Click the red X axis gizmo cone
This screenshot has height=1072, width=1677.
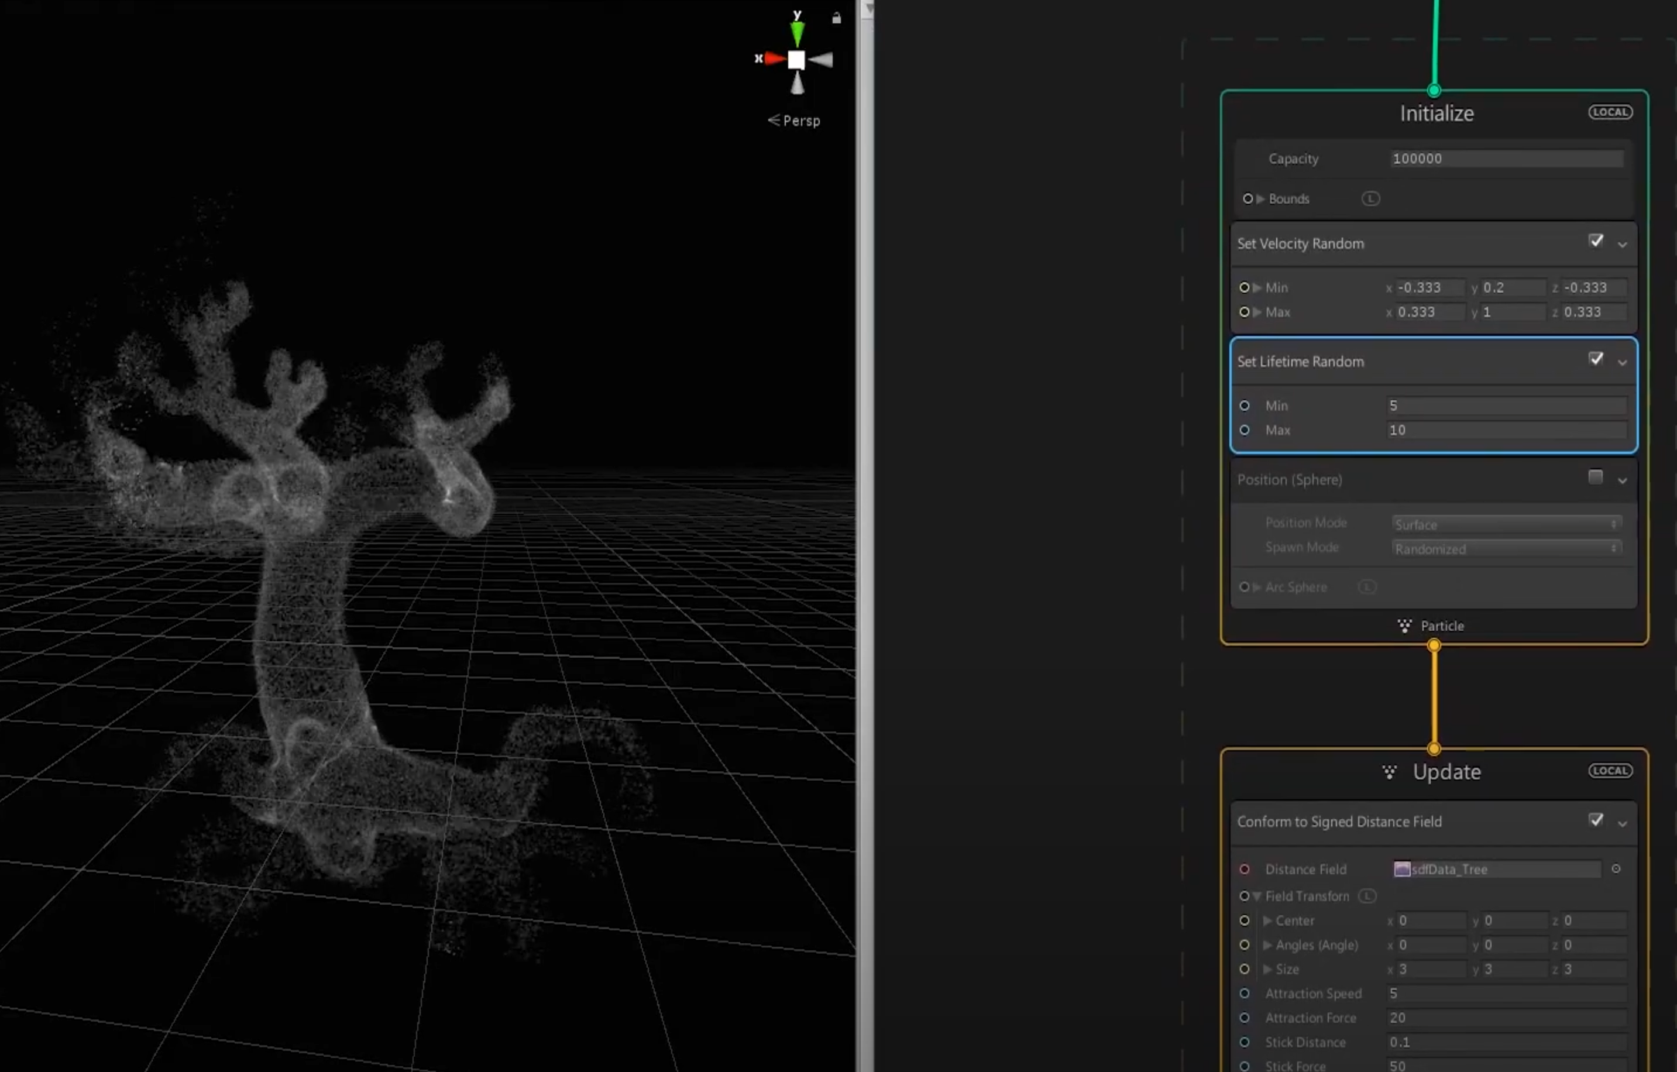[x=775, y=59]
